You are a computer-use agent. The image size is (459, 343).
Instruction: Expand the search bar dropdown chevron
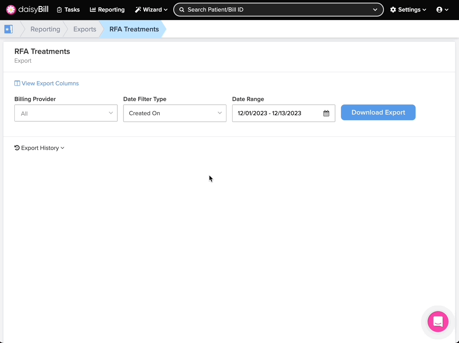tap(375, 10)
